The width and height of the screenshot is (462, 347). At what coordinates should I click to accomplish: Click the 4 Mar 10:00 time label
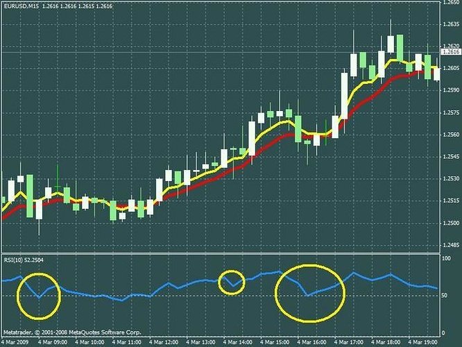(x=89, y=342)
